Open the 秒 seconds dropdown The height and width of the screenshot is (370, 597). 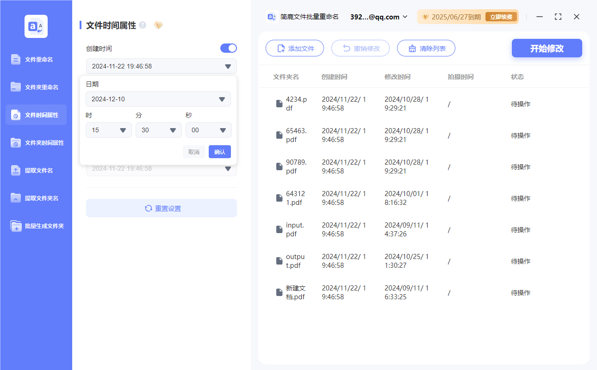pyautogui.click(x=208, y=130)
